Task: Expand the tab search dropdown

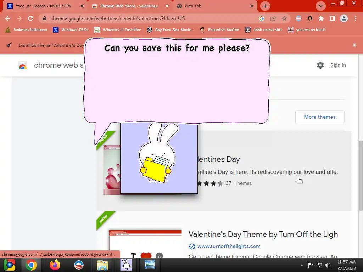Action: pyautogui.click(x=320, y=6)
